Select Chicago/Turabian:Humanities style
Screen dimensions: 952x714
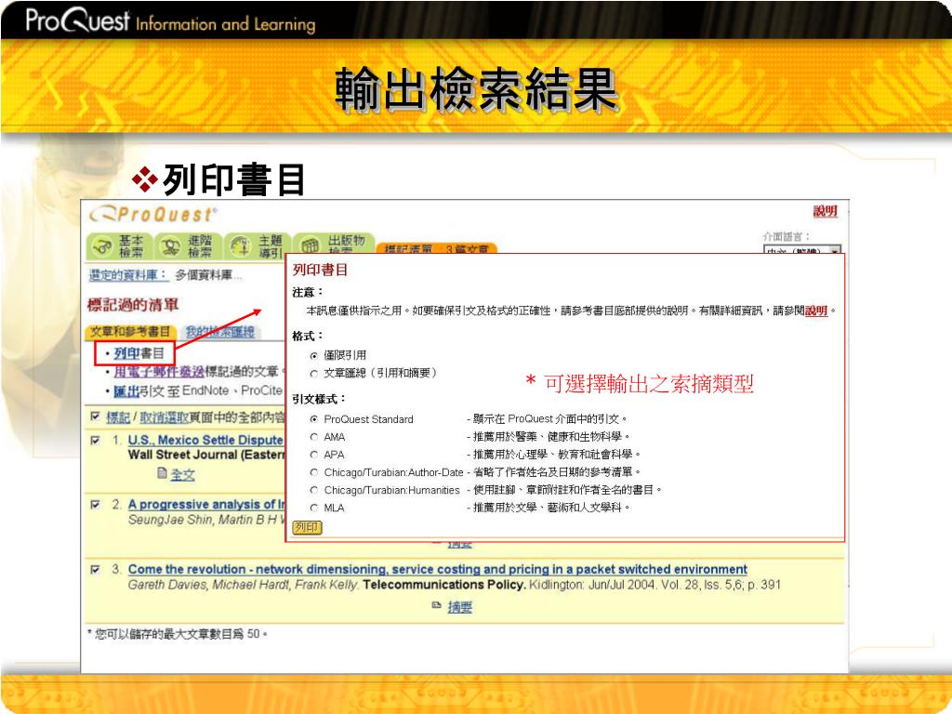pyautogui.click(x=314, y=490)
